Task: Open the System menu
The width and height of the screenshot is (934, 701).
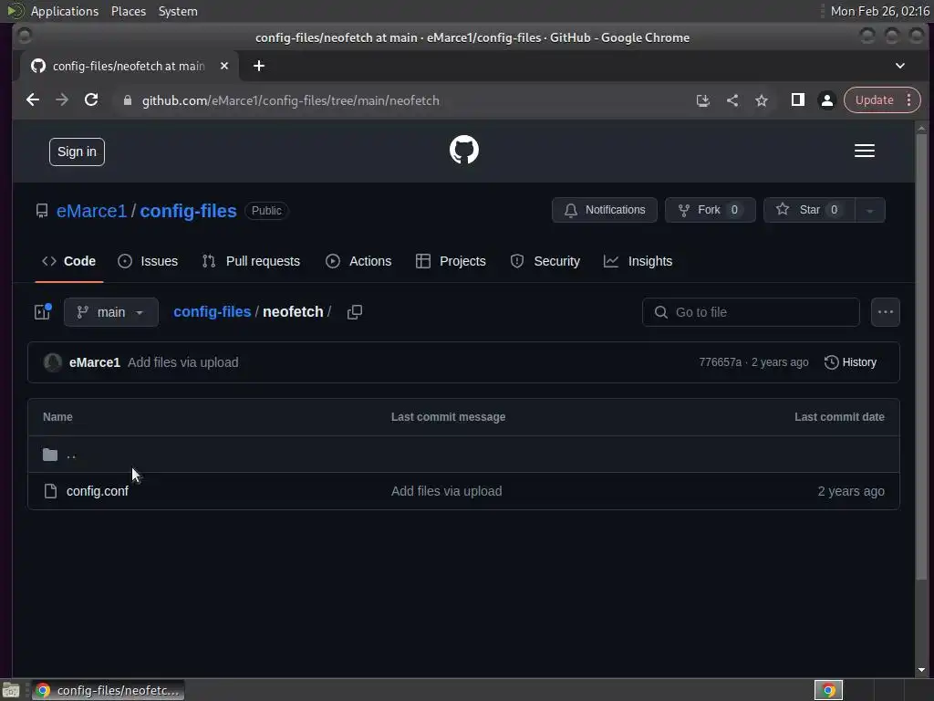Action: tap(178, 11)
